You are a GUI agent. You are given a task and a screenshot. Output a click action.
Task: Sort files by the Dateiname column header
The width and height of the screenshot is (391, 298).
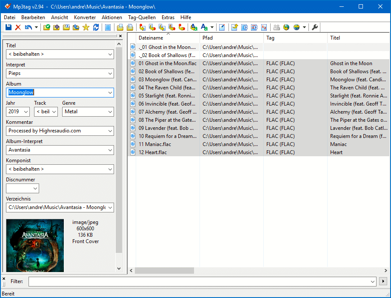tap(168, 38)
